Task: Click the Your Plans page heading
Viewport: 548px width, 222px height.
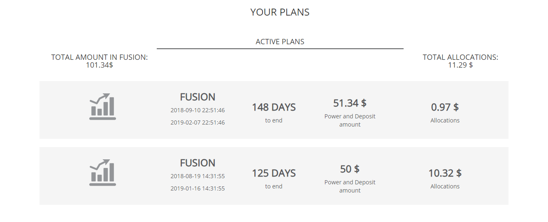Action: 280,12
